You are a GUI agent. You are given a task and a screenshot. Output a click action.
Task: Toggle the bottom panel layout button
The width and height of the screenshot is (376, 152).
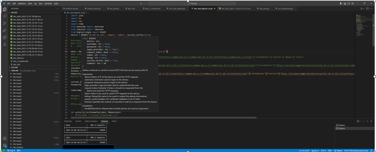[x=345, y=3]
